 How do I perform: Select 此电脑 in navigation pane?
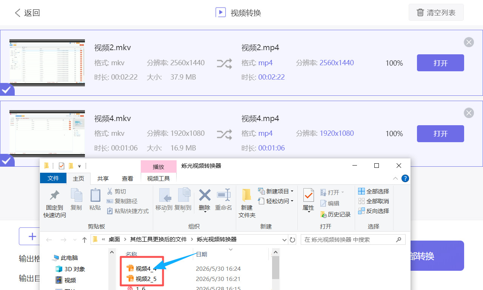[x=65, y=258]
